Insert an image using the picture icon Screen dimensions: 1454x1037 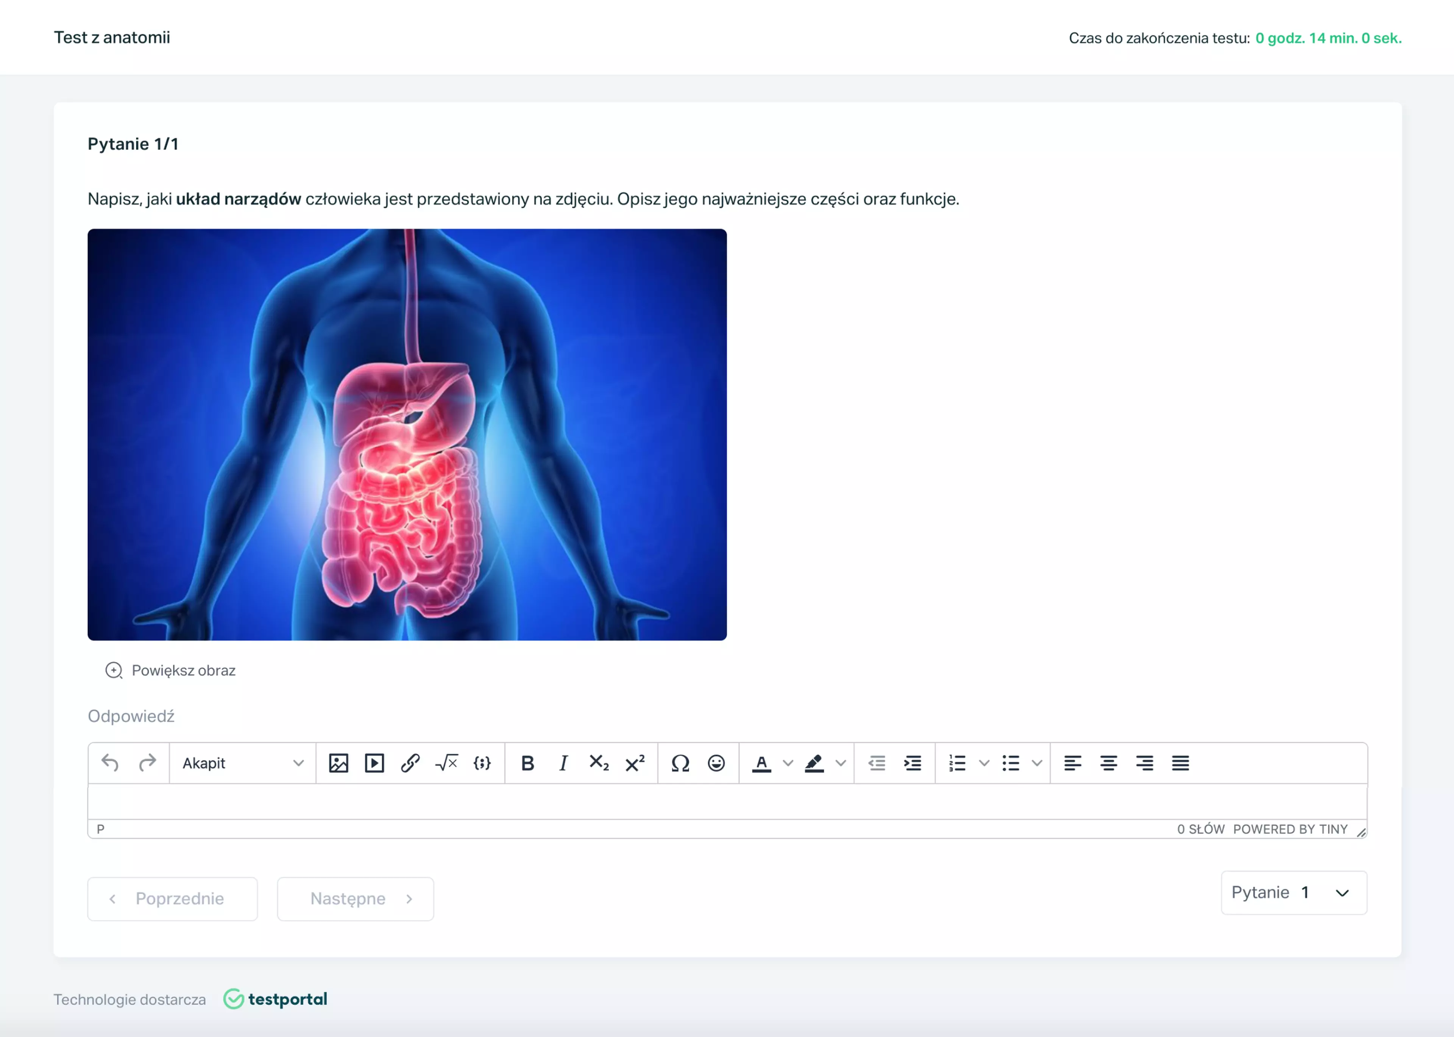338,763
